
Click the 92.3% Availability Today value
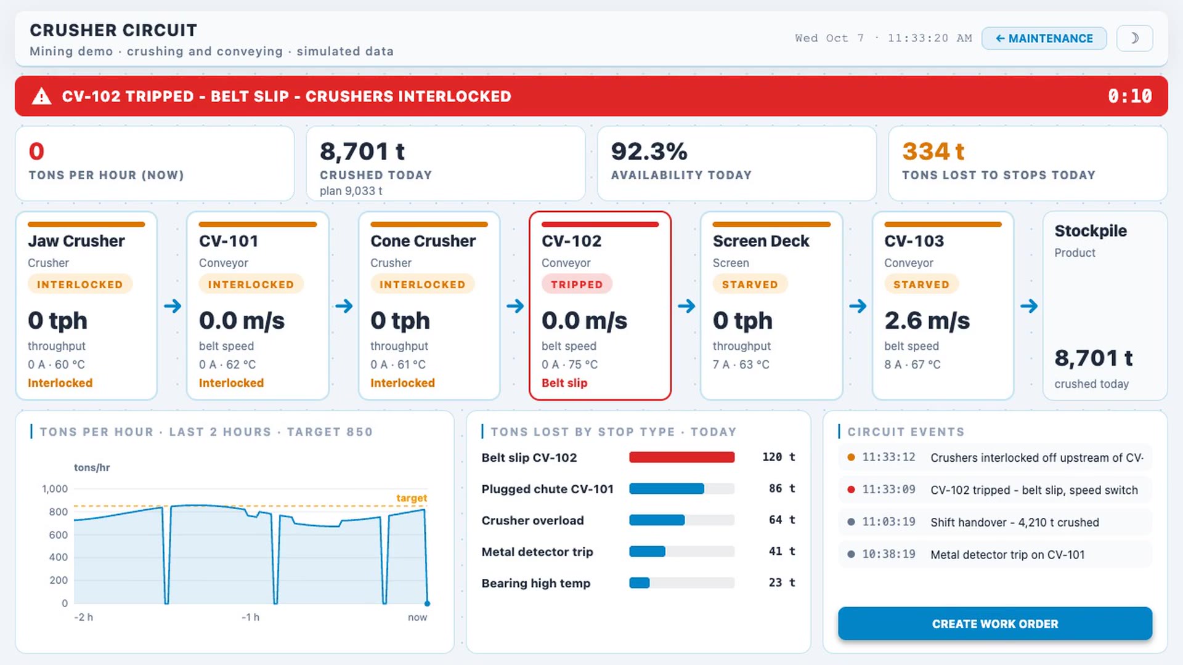(x=649, y=151)
